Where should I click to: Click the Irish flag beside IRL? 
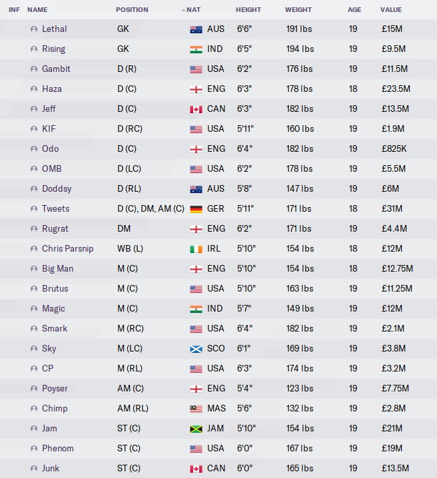click(196, 249)
